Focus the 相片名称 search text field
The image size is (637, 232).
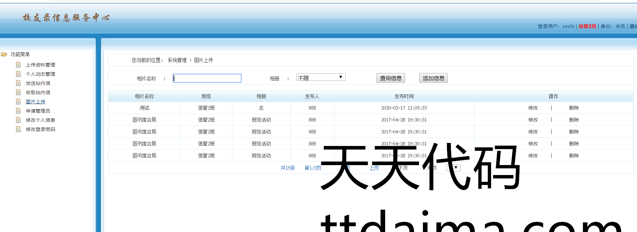207,78
